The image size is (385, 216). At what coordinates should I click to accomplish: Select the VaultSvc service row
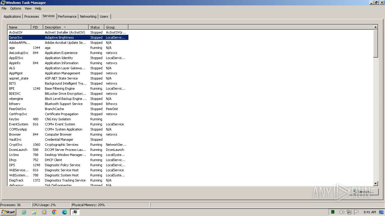[68, 139]
